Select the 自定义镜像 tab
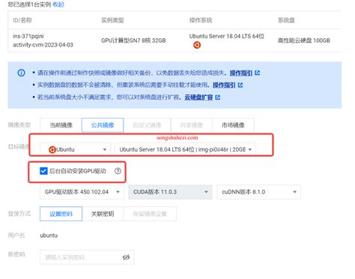This screenshot has height=279, width=355. [147, 125]
